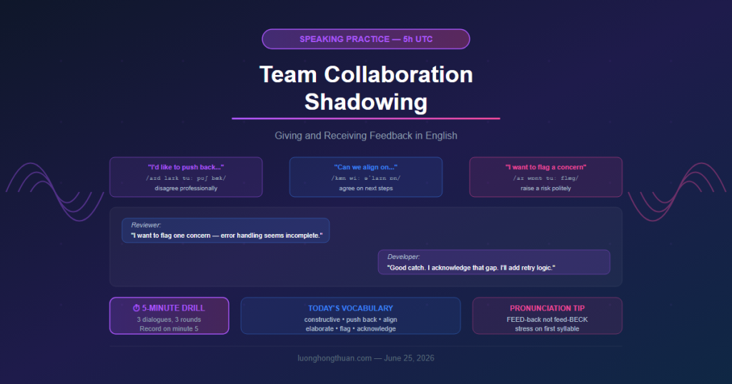
Task: Click the flag a concern phonetic transcription
Action: (x=545, y=178)
